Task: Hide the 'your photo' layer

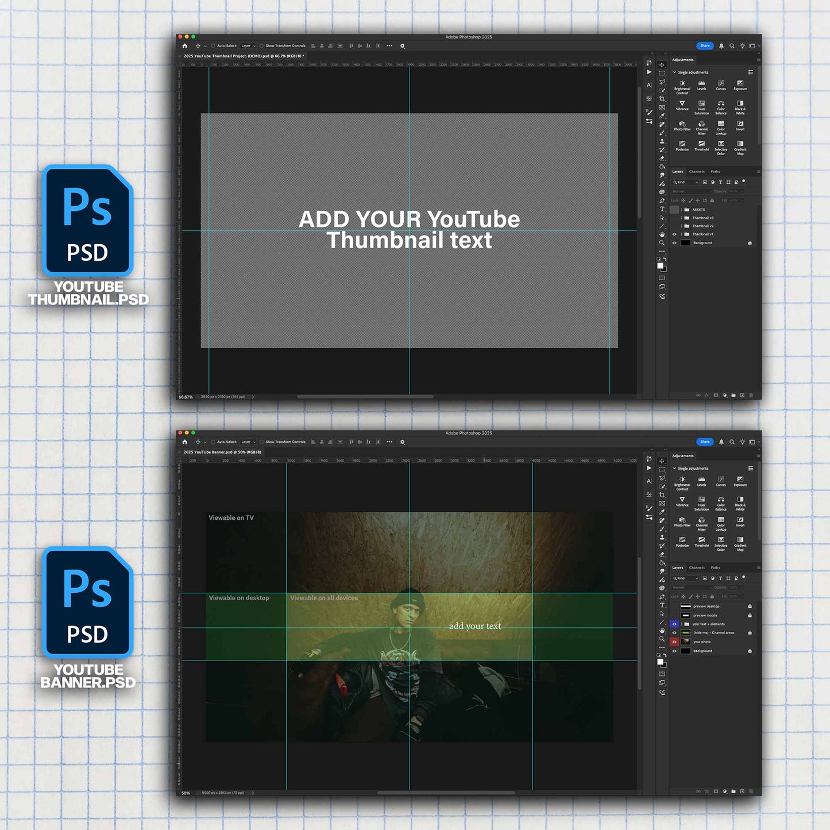Action: coord(675,642)
